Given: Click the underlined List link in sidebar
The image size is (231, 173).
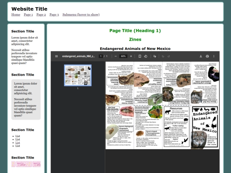Looking at the screenshot, I should coord(18,143).
